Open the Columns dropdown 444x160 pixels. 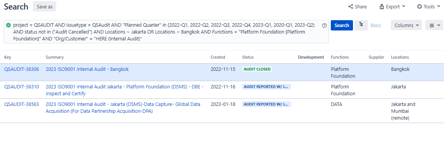[407, 25]
